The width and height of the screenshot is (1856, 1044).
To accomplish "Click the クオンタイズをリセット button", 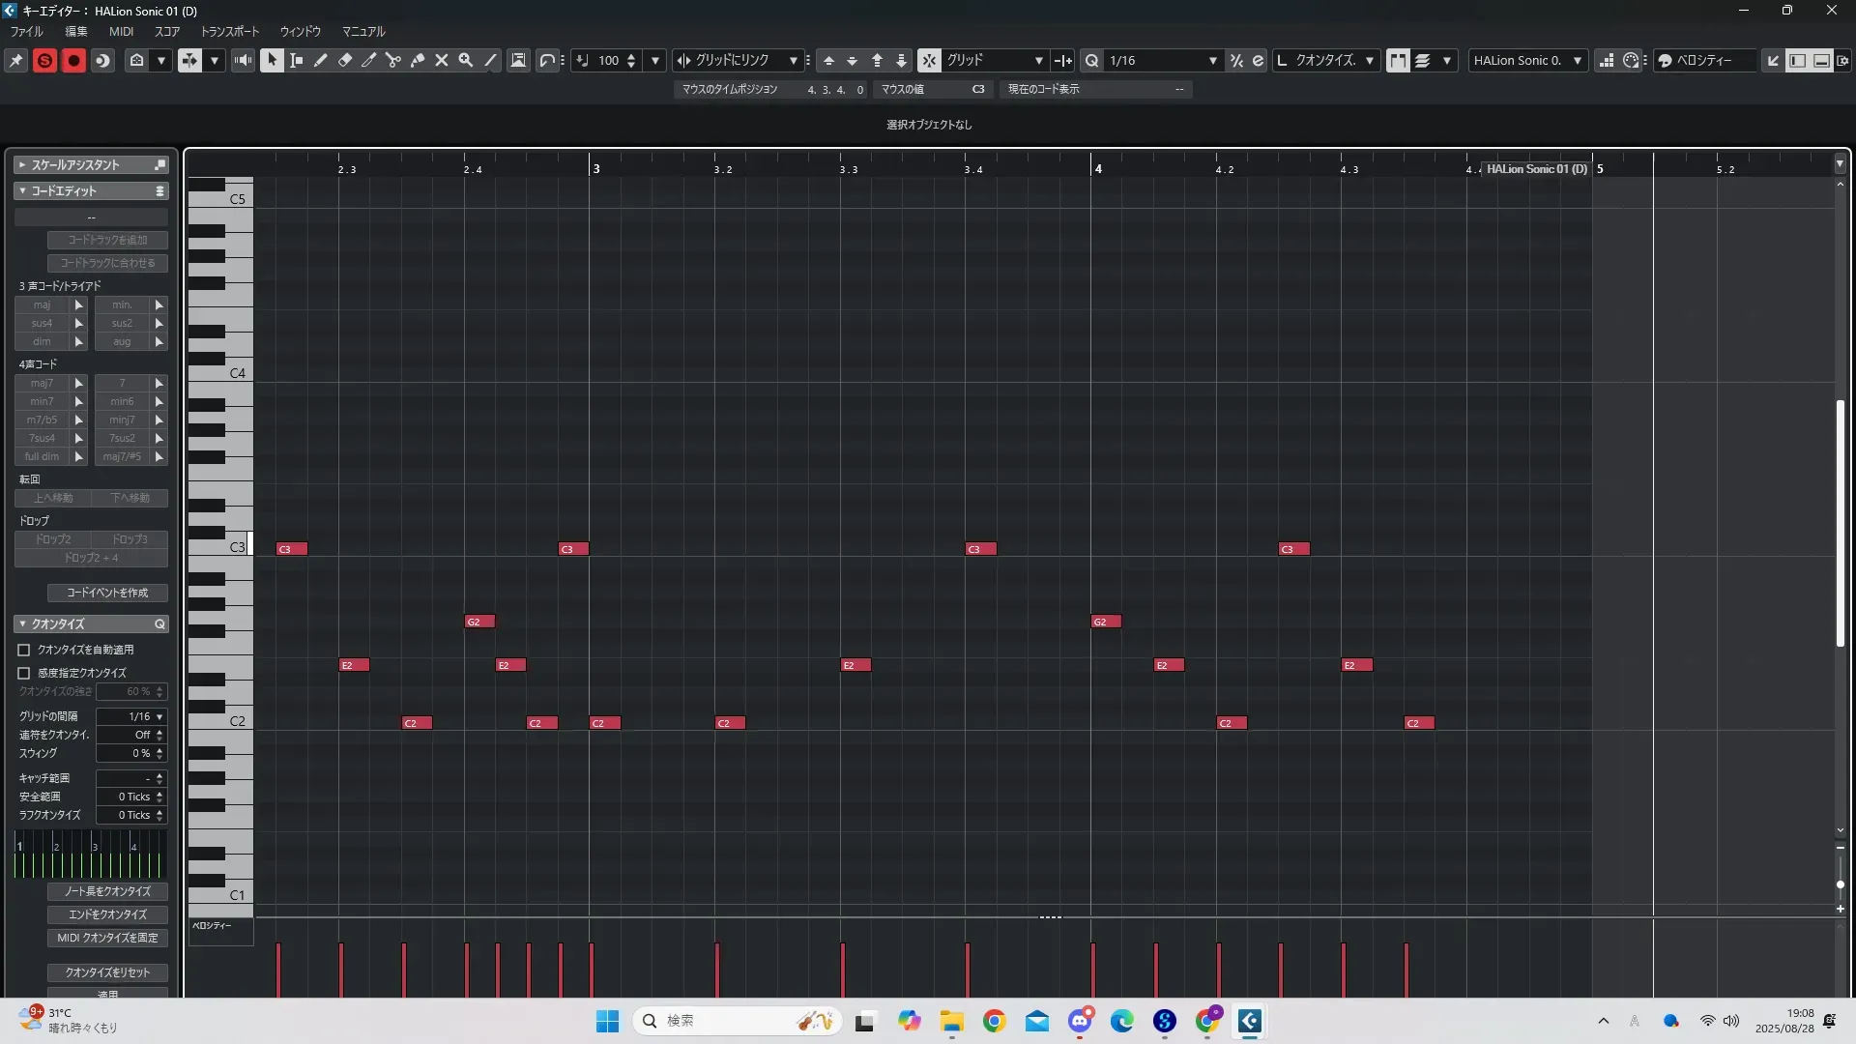I will point(107,972).
